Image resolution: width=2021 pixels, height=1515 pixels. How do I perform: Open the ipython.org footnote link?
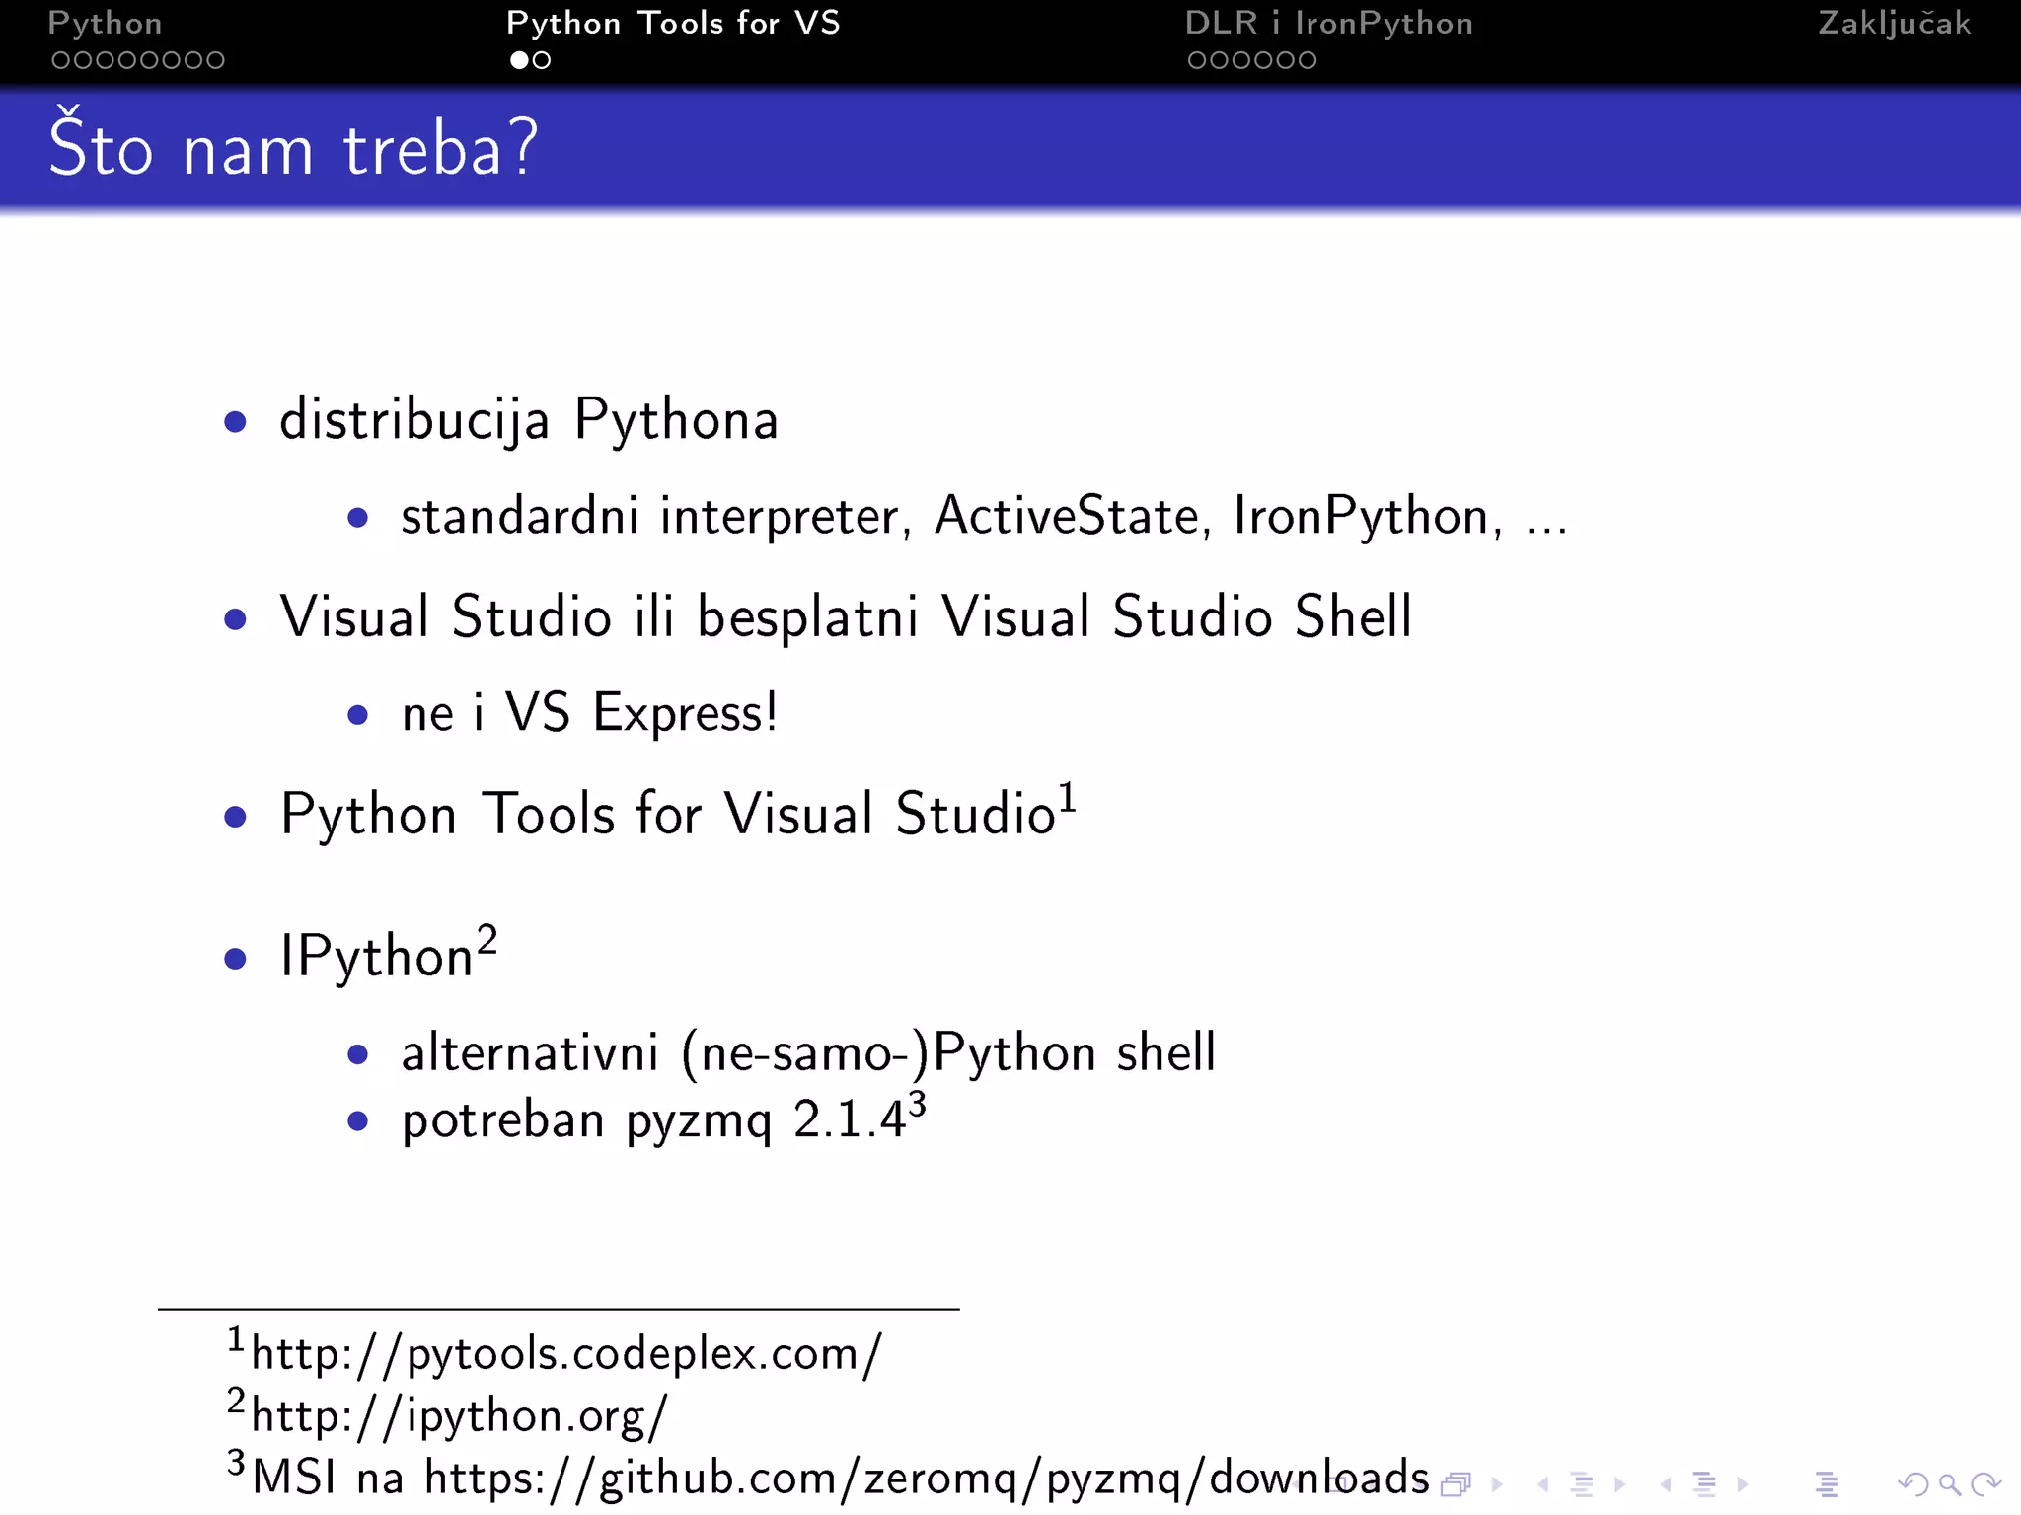[460, 1416]
